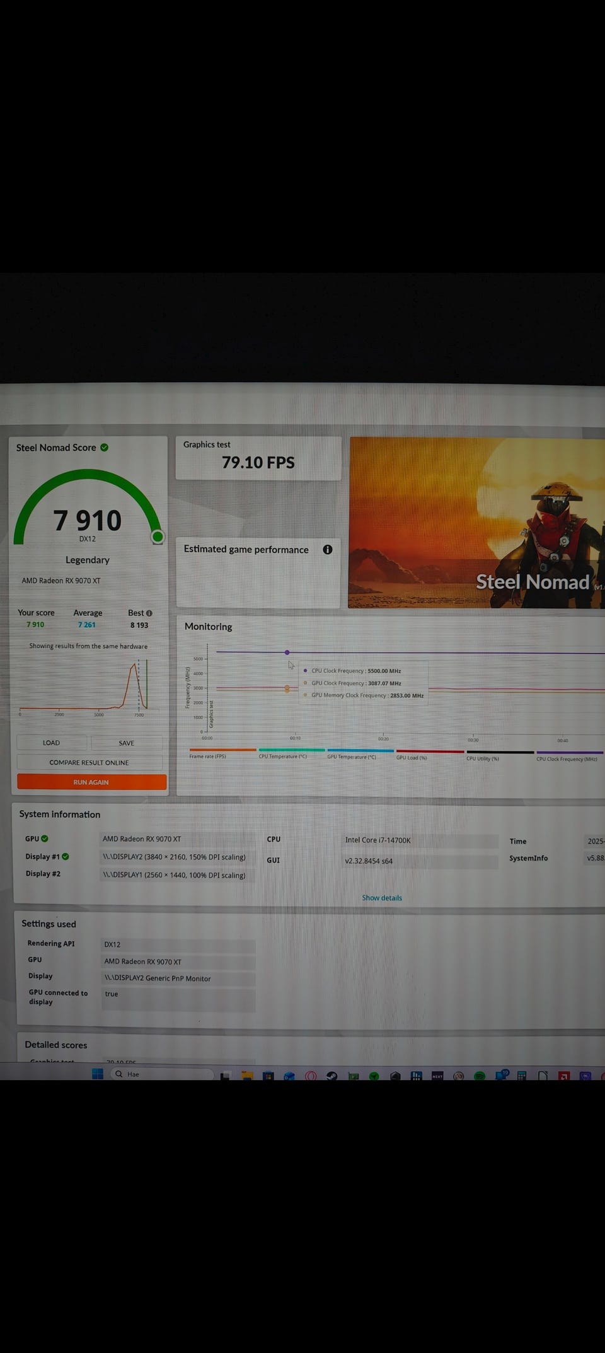Click the DISPLAY2 Generic PnP Monitor value
This screenshot has width=605, height=1353.
pos(178,978)
